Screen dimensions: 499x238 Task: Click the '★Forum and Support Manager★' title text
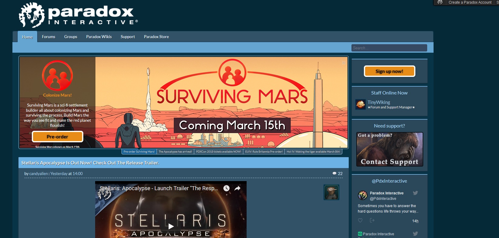(x=391, y=107)
